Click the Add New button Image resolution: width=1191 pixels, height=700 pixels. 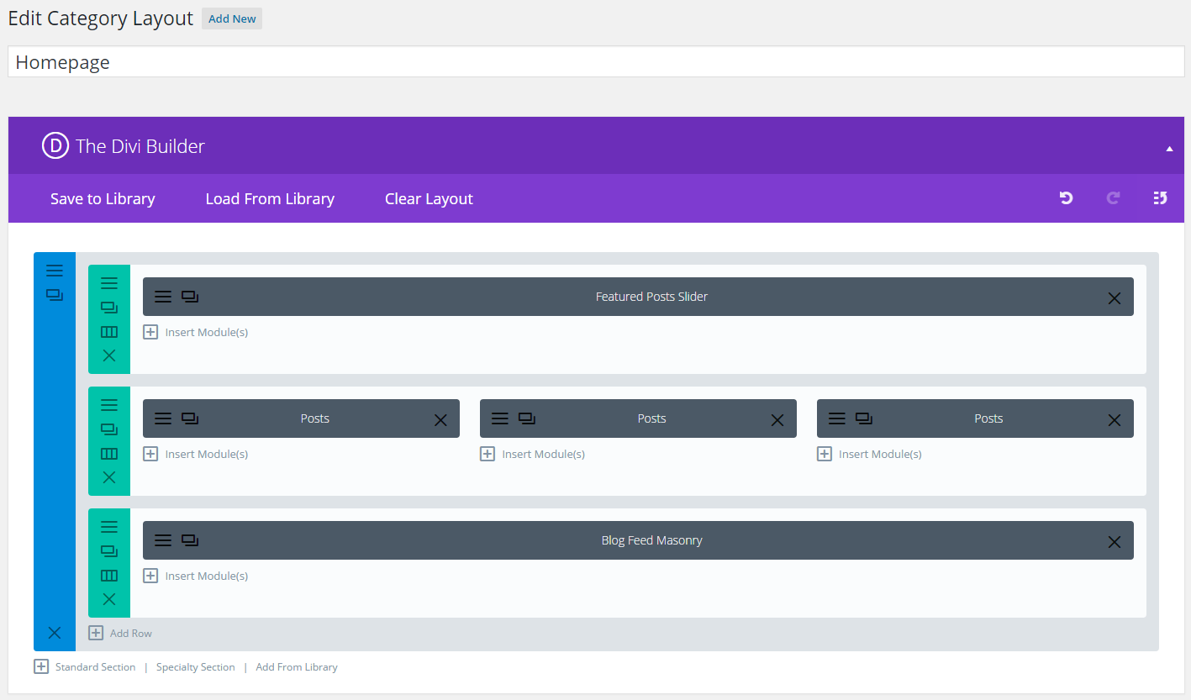(x=232, y=18)
